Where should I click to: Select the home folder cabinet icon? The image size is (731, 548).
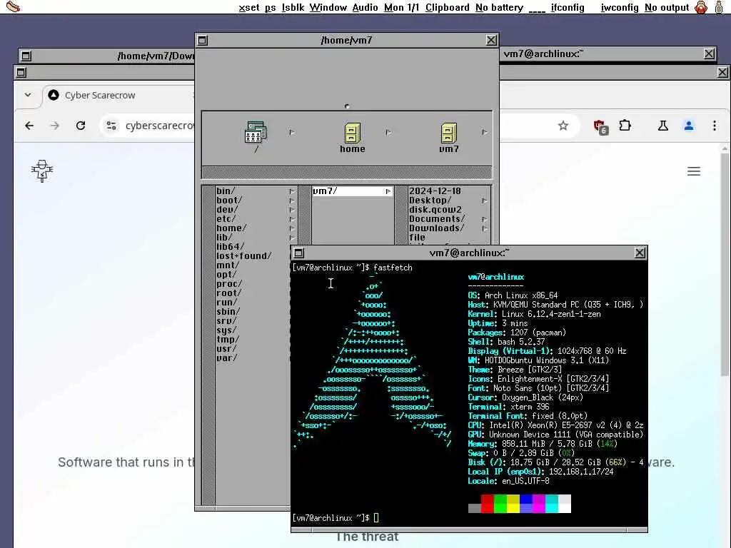coord(353,133)
